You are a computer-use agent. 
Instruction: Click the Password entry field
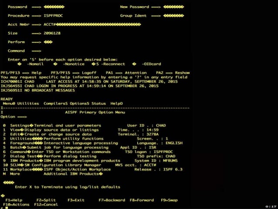click(x=54, y=7)
